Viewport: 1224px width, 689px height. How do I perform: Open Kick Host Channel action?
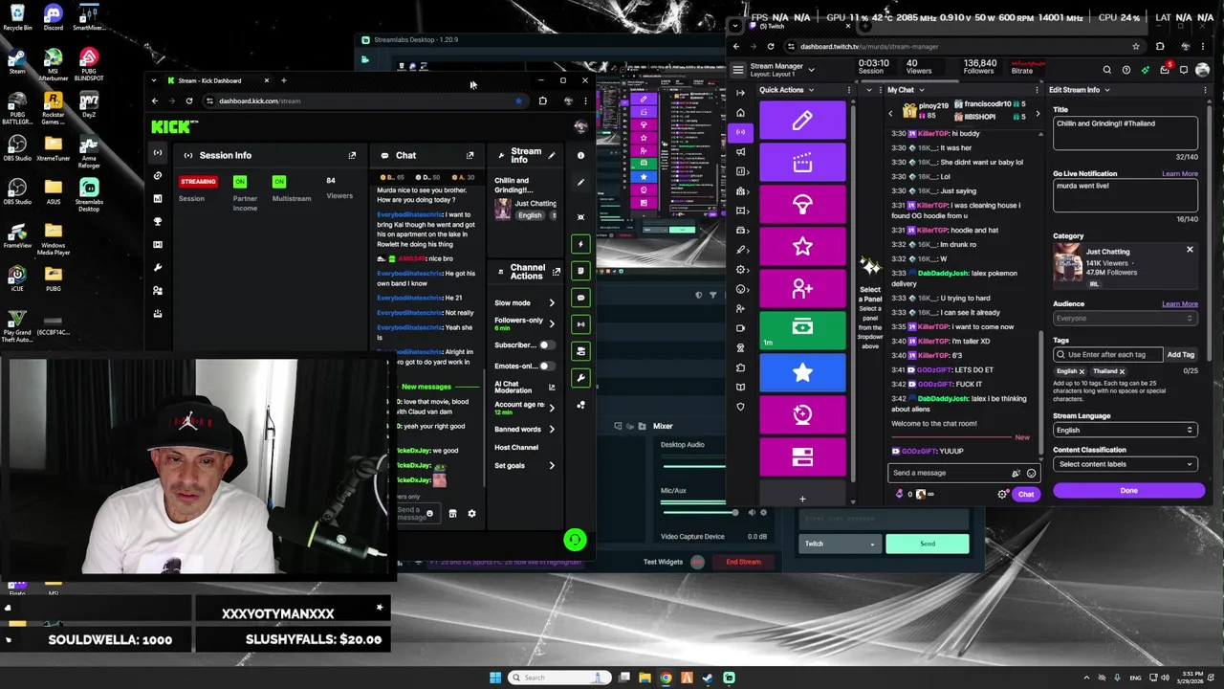(x=516, y=447)
